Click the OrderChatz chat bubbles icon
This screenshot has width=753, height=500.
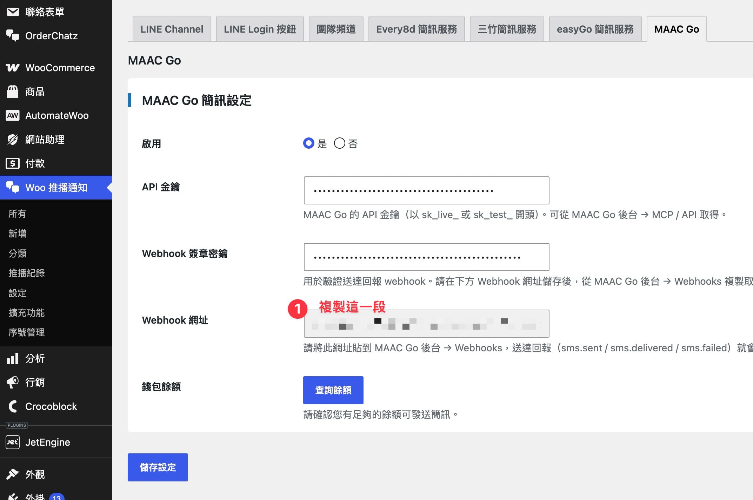coord(13,36)
